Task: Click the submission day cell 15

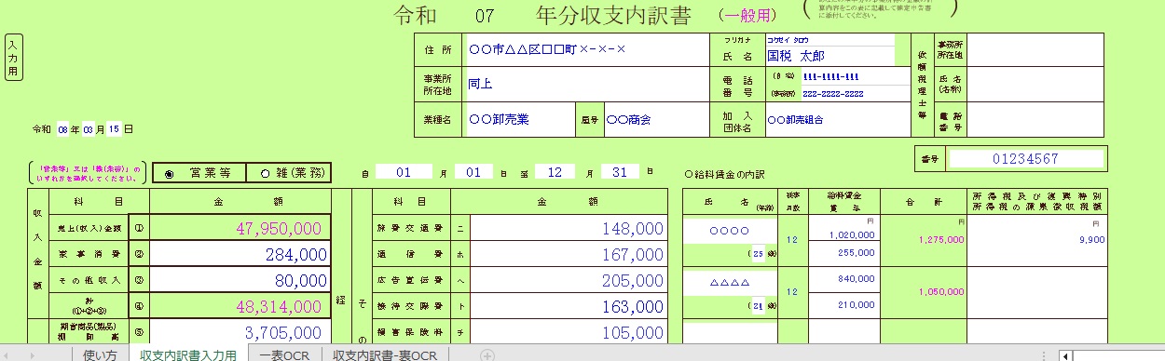Action: coord(114,129)
